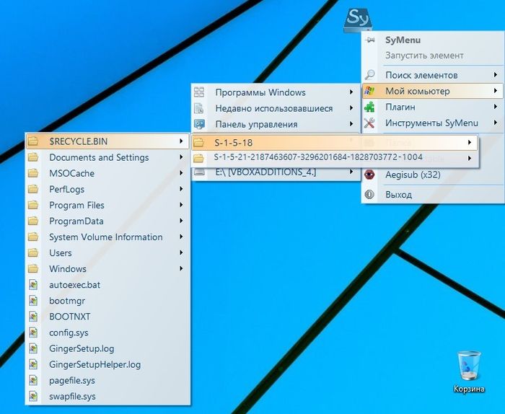Open the Мой комьютер menu item

417,91
